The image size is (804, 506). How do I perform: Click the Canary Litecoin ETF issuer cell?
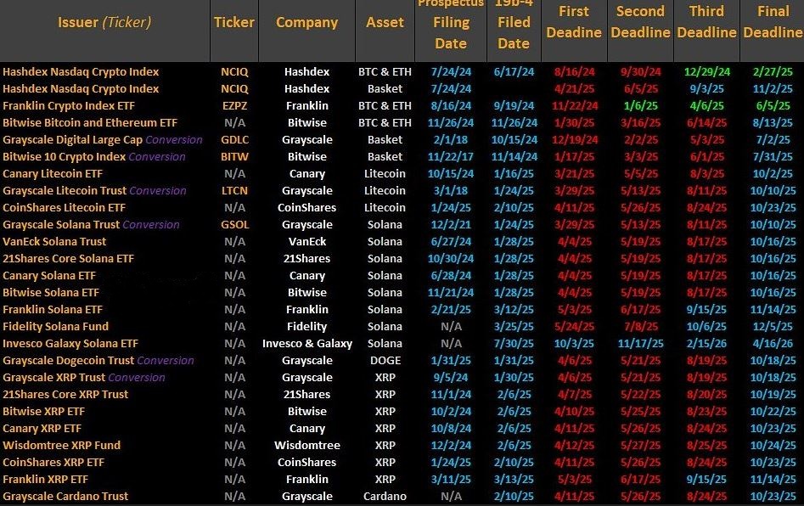tap(53, 174)
